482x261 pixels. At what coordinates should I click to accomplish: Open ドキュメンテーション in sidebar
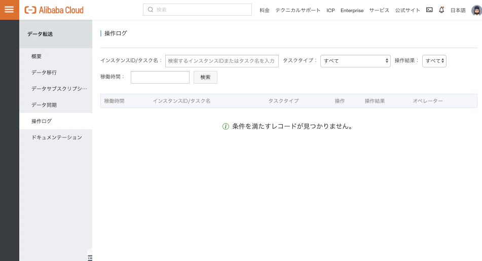(56, 137)
